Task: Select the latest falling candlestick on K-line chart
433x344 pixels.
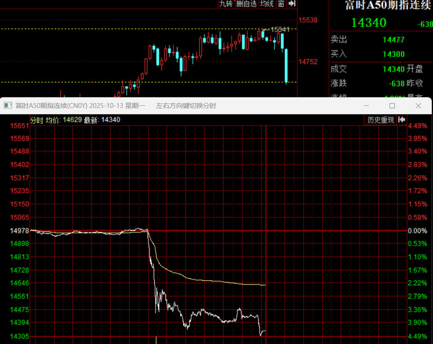Action: pos(286,66)
